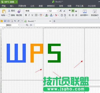Click the draw border pencil icon
This screenshot has height=93, width=100.
coord(41,15)
